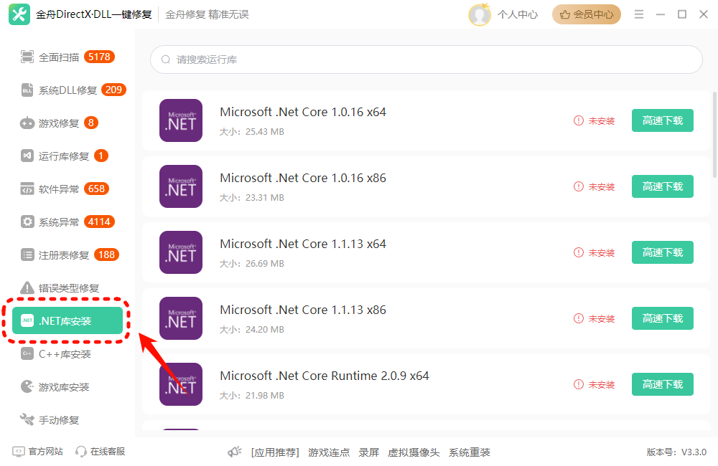Click the 系统异常 gear icon

[27, 222]
